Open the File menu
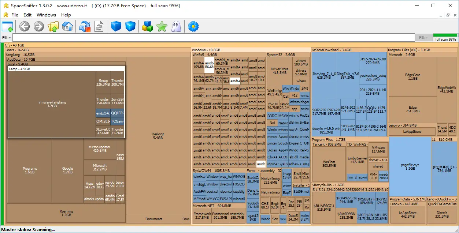Screen dimensions: 459x233 point(15,15)
